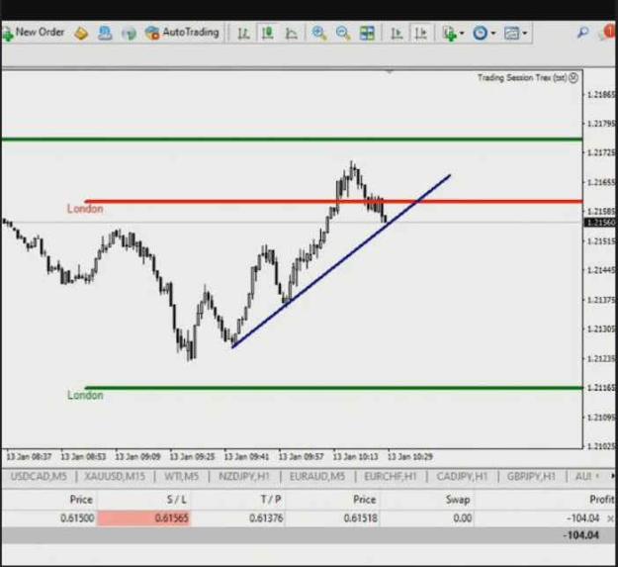This screenshot has width=618, height=567.
Task: Click the red London text label
Action: 85,209
